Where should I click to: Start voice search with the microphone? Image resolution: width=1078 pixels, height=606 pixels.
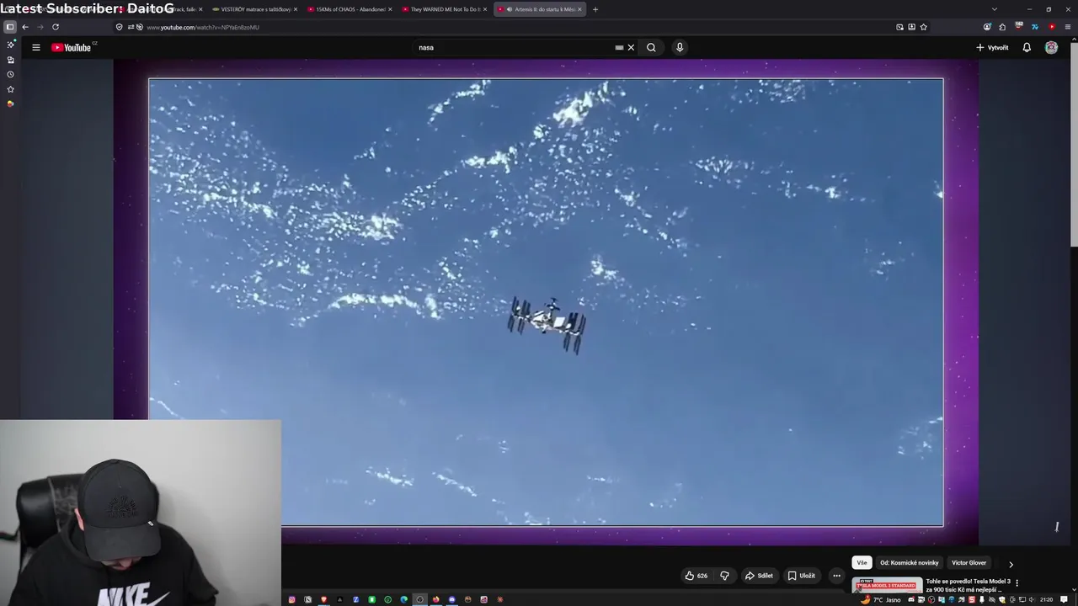[x=680, y=47]
